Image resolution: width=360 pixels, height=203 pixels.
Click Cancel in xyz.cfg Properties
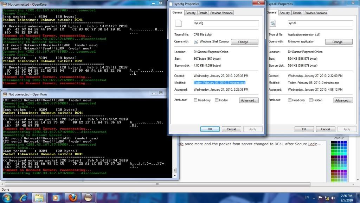point(231,129)
